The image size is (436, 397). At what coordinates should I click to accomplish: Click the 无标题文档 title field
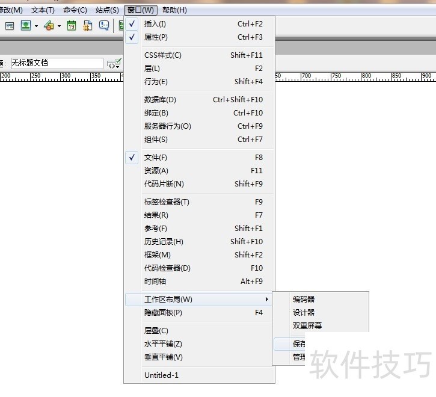(x=57, y=63)
